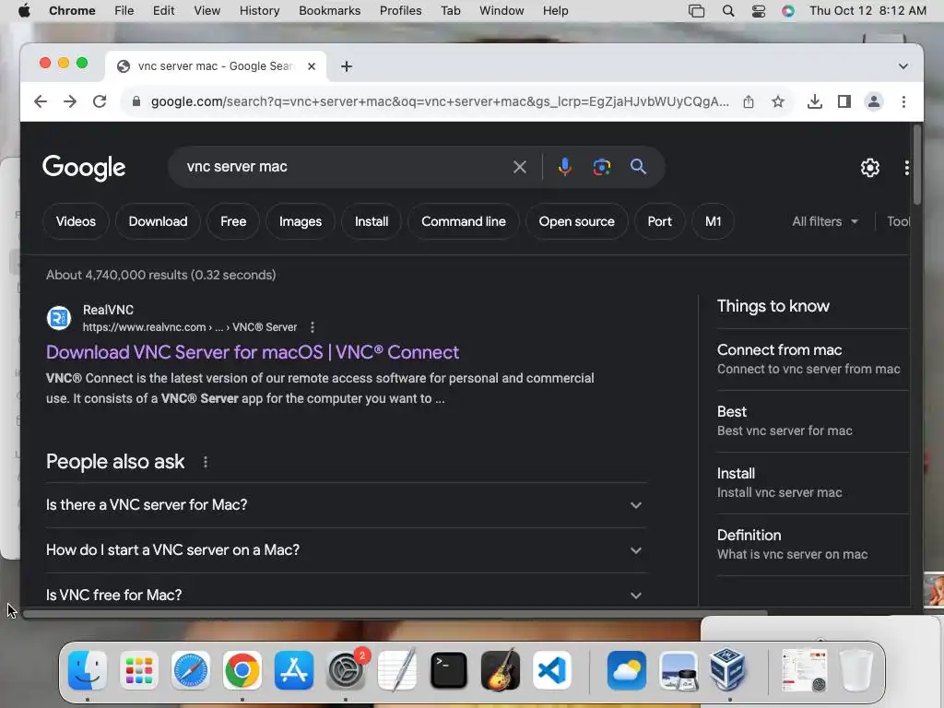The height and width of the screenshot is (708, 944).
Task: Click the horizontal scrollbar at window bottom
Action: tap(395, 613)
